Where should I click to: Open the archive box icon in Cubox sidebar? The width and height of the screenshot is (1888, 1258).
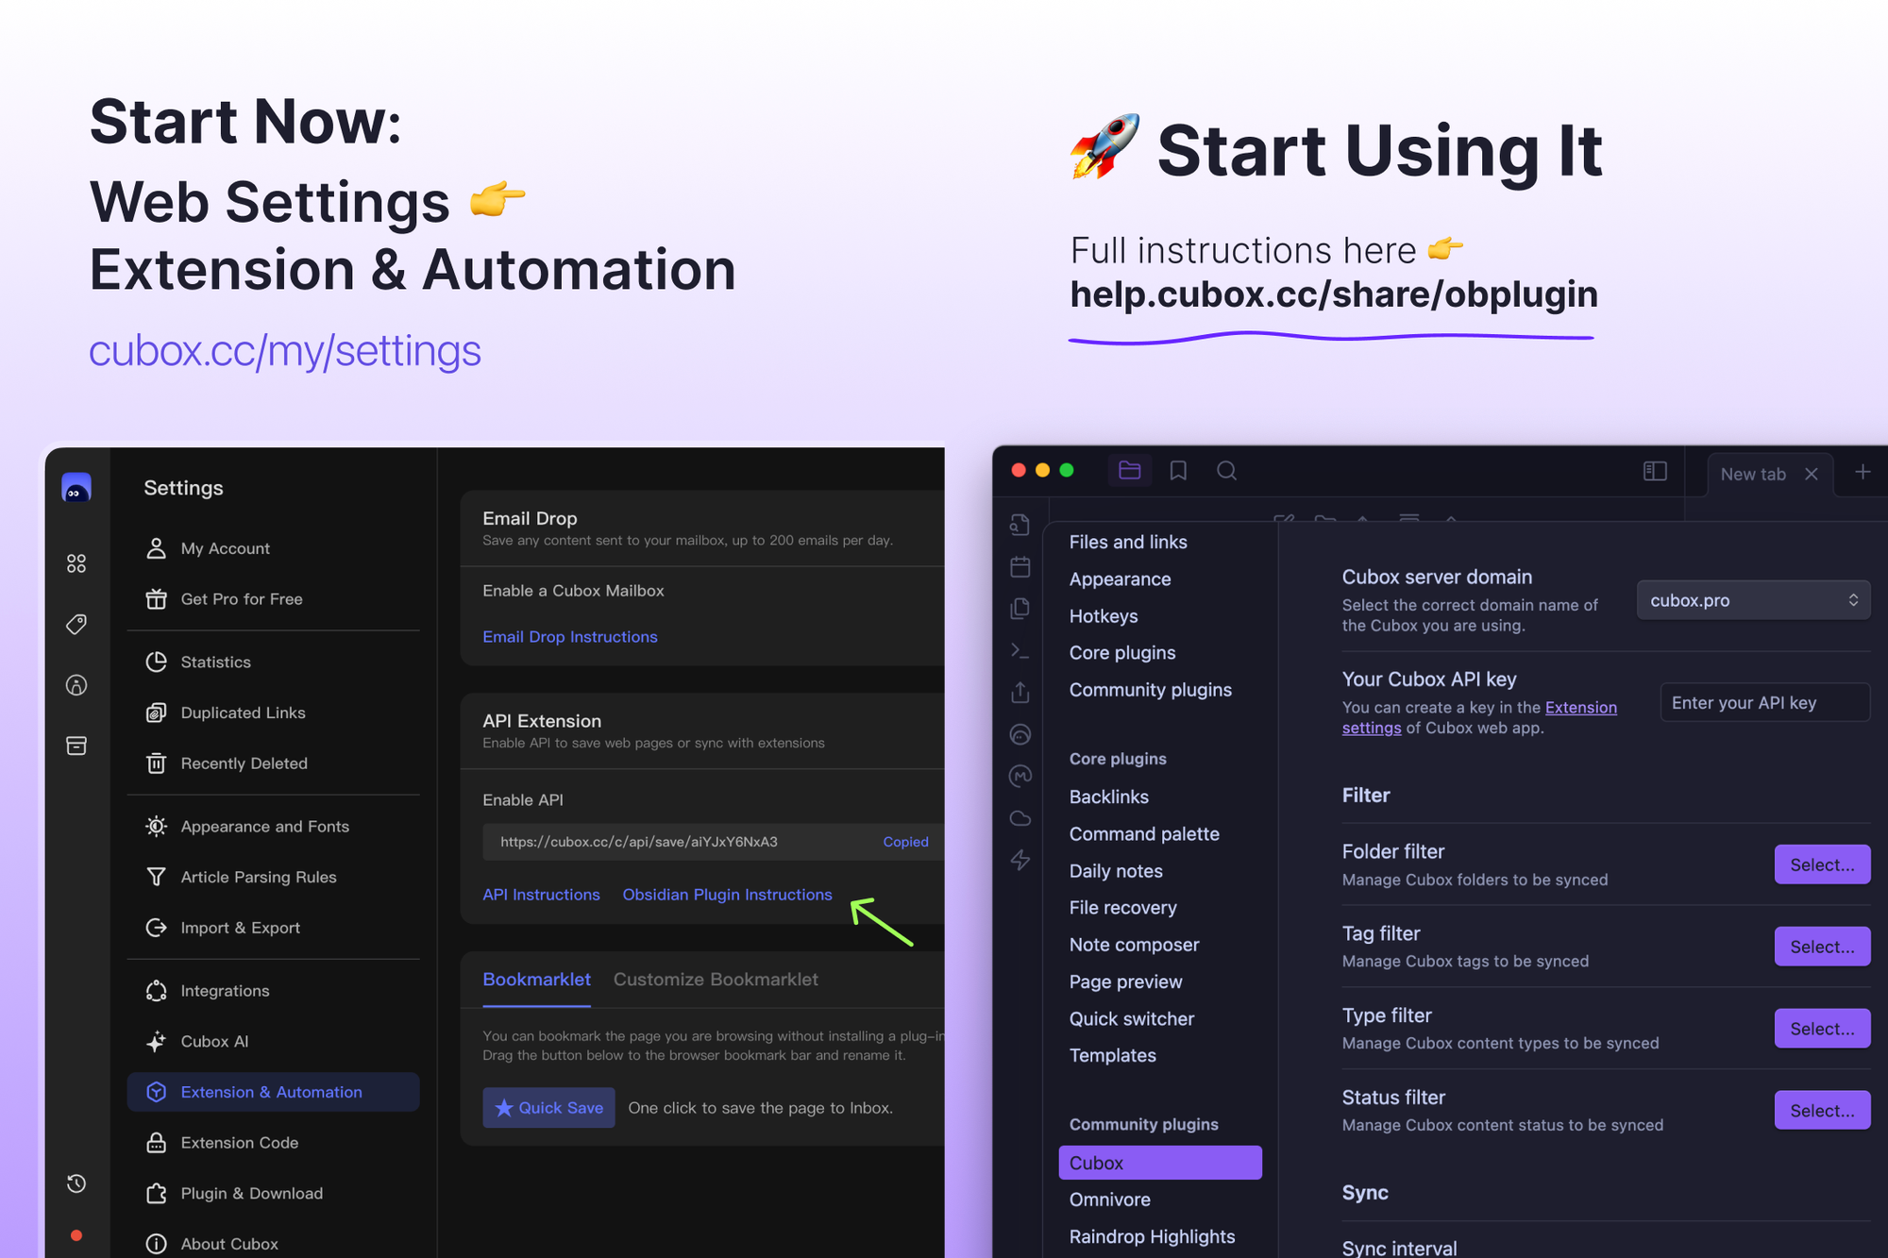[76, 746]
